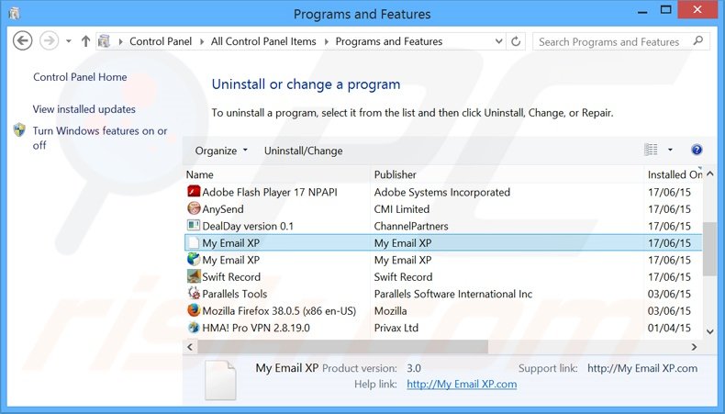
Task: Focus the Search Programs and Features box
Action: point(621,41)
